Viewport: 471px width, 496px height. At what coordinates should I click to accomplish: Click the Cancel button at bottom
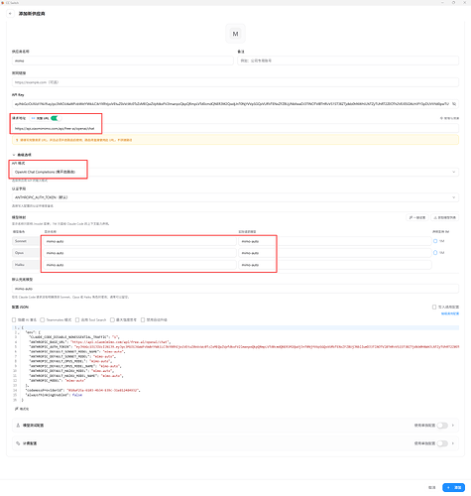click(x=432, y=487)
